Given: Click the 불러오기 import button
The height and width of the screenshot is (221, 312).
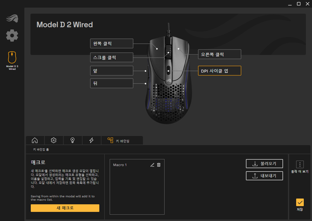Looking at the screenshot, I should 264,164.
